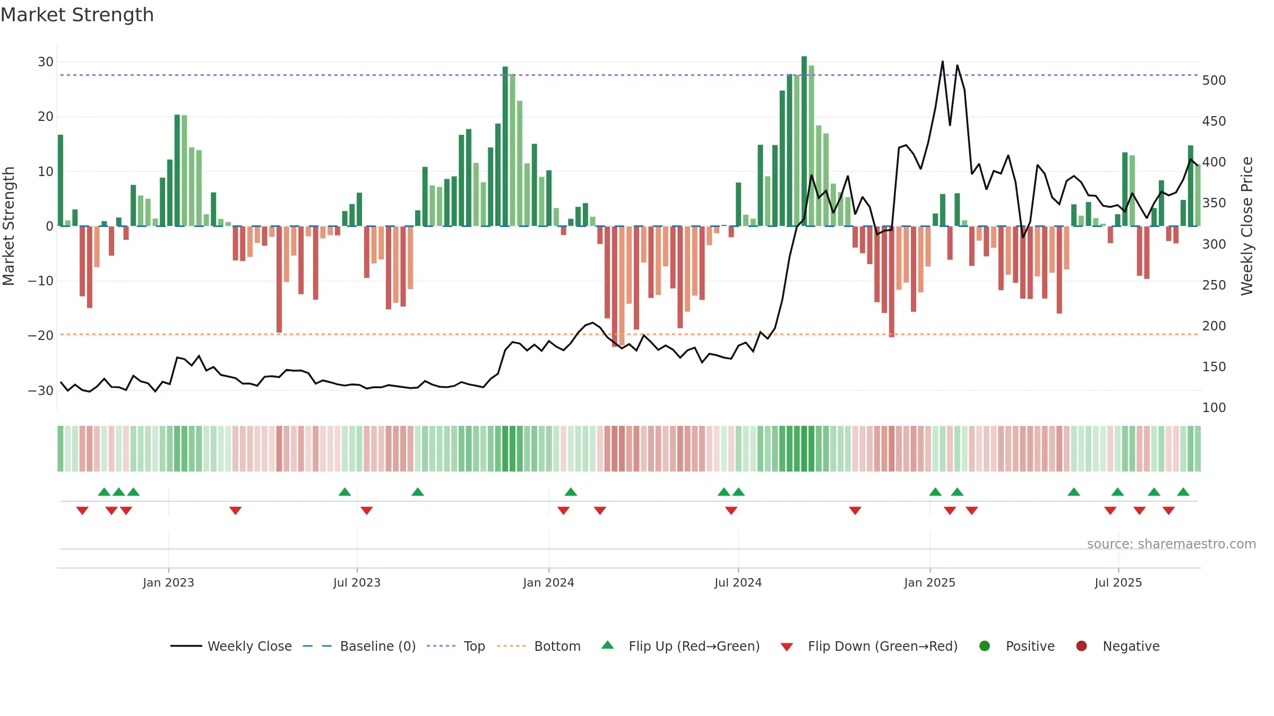Toggle the Top legend entry
Image resolution: width=1274 pixels, height=716 pixels.
(456, 646)
